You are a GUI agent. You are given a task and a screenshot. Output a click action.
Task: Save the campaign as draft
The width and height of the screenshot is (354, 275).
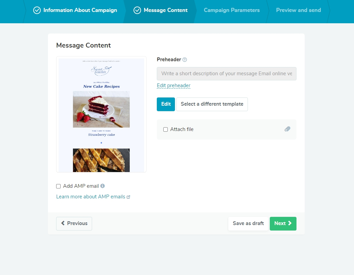pos(248,223)
